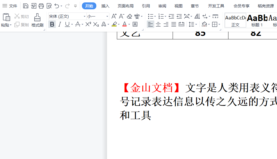Toggle right text alignment

166,24
